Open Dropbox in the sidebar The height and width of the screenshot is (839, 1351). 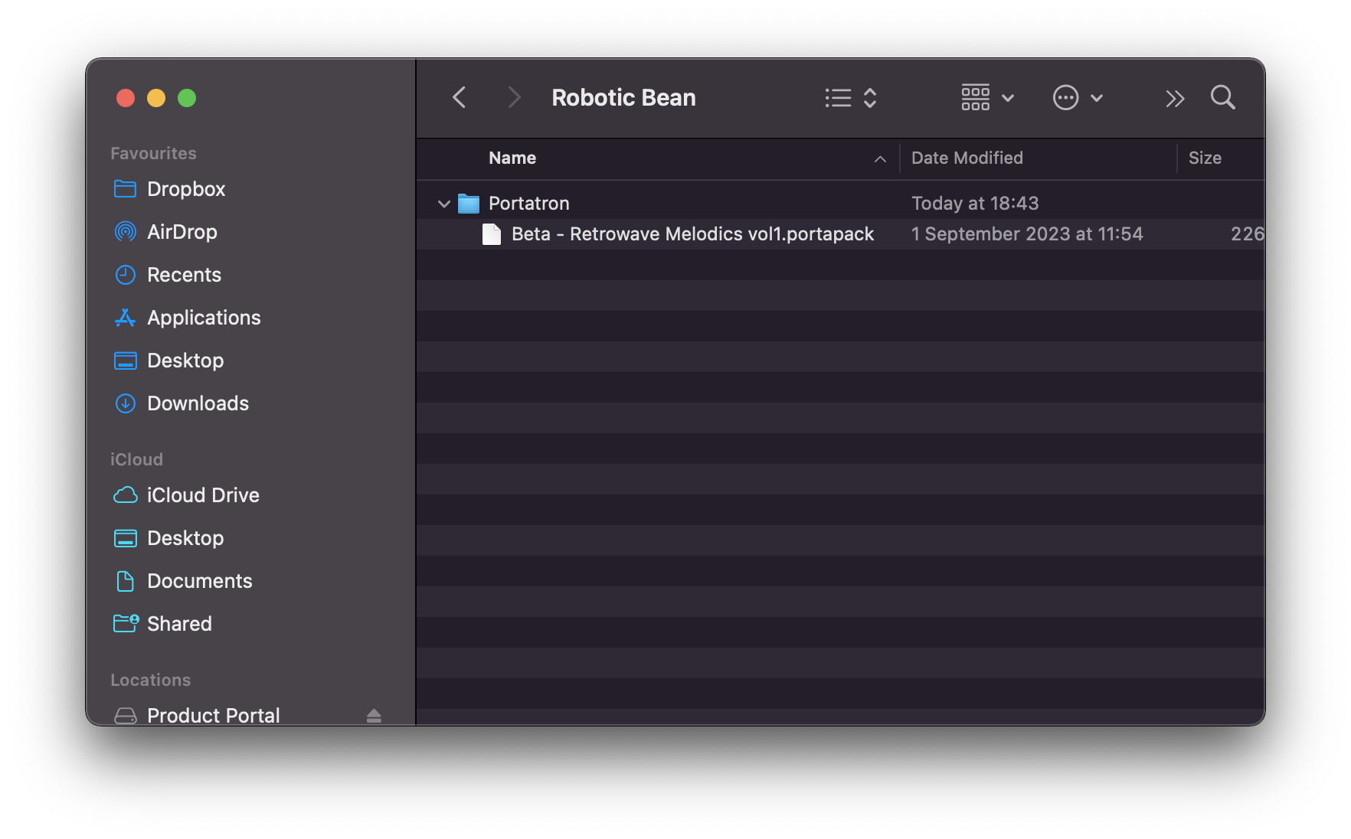186,189
